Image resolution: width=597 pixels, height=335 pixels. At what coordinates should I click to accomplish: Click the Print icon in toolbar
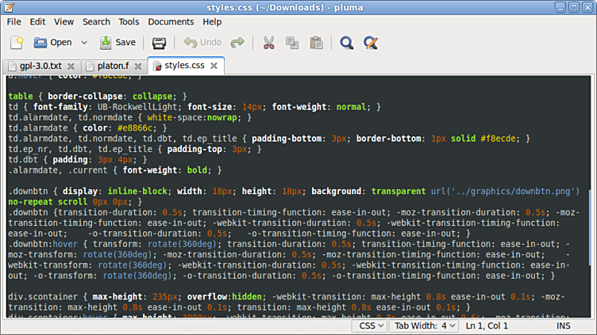click(x=159, y=42)
